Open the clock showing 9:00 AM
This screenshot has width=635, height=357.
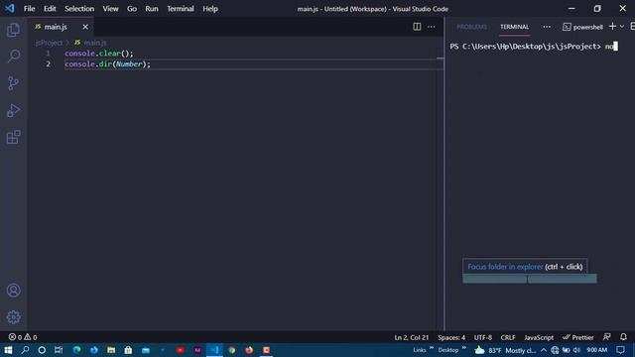pos(597,350)
